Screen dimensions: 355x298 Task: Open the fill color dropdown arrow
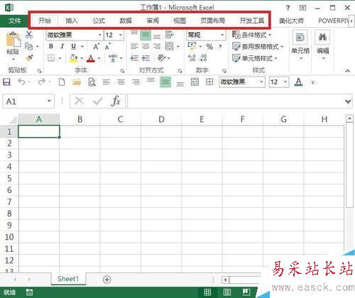pos(82,58)
